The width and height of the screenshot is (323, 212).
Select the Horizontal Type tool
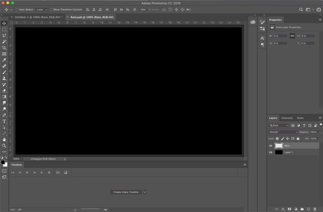(x=4, y=121)
